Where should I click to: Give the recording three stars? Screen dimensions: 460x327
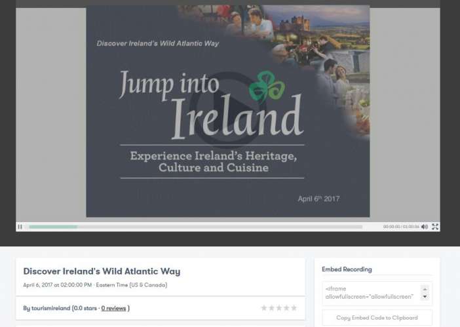click(279, 308)
